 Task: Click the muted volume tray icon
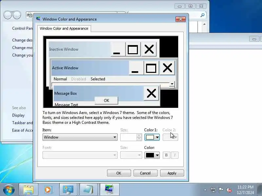click(229, 190)
